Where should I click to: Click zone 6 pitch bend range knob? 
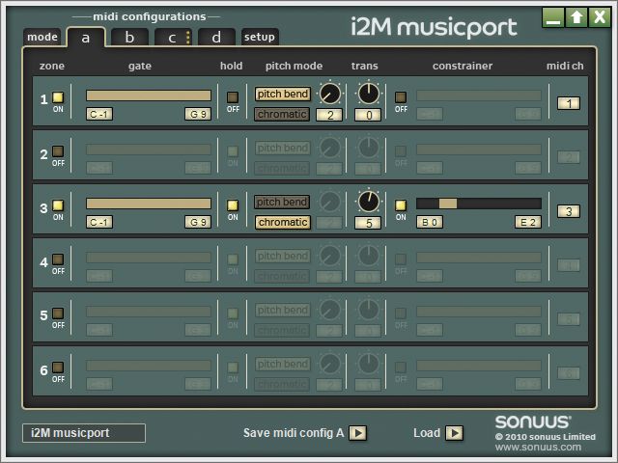(330, 364)
